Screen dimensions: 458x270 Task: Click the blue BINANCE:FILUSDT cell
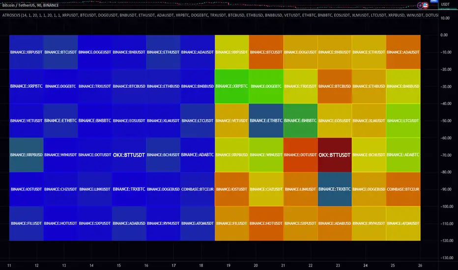pos(26,223)
